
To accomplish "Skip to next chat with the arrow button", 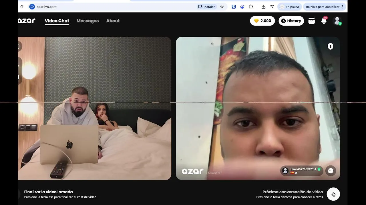I will click(x=333, y=194).
